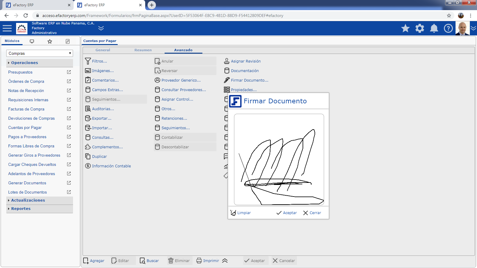Open Consultas option
Image resolution: width=477 pixels, height=268 pixels.
coord(99,137)
